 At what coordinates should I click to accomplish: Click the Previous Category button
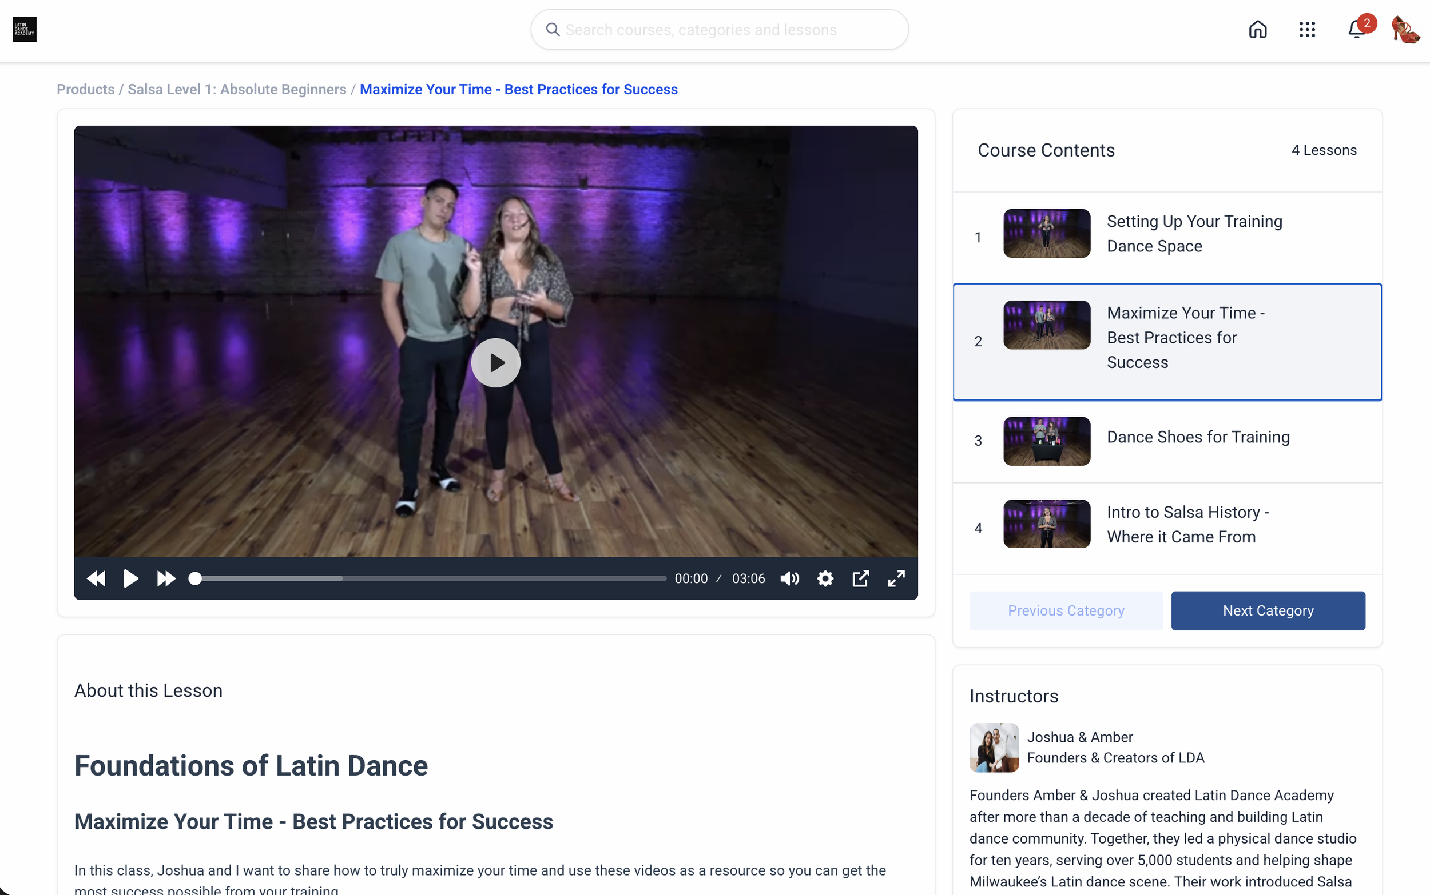point(1066,610)
